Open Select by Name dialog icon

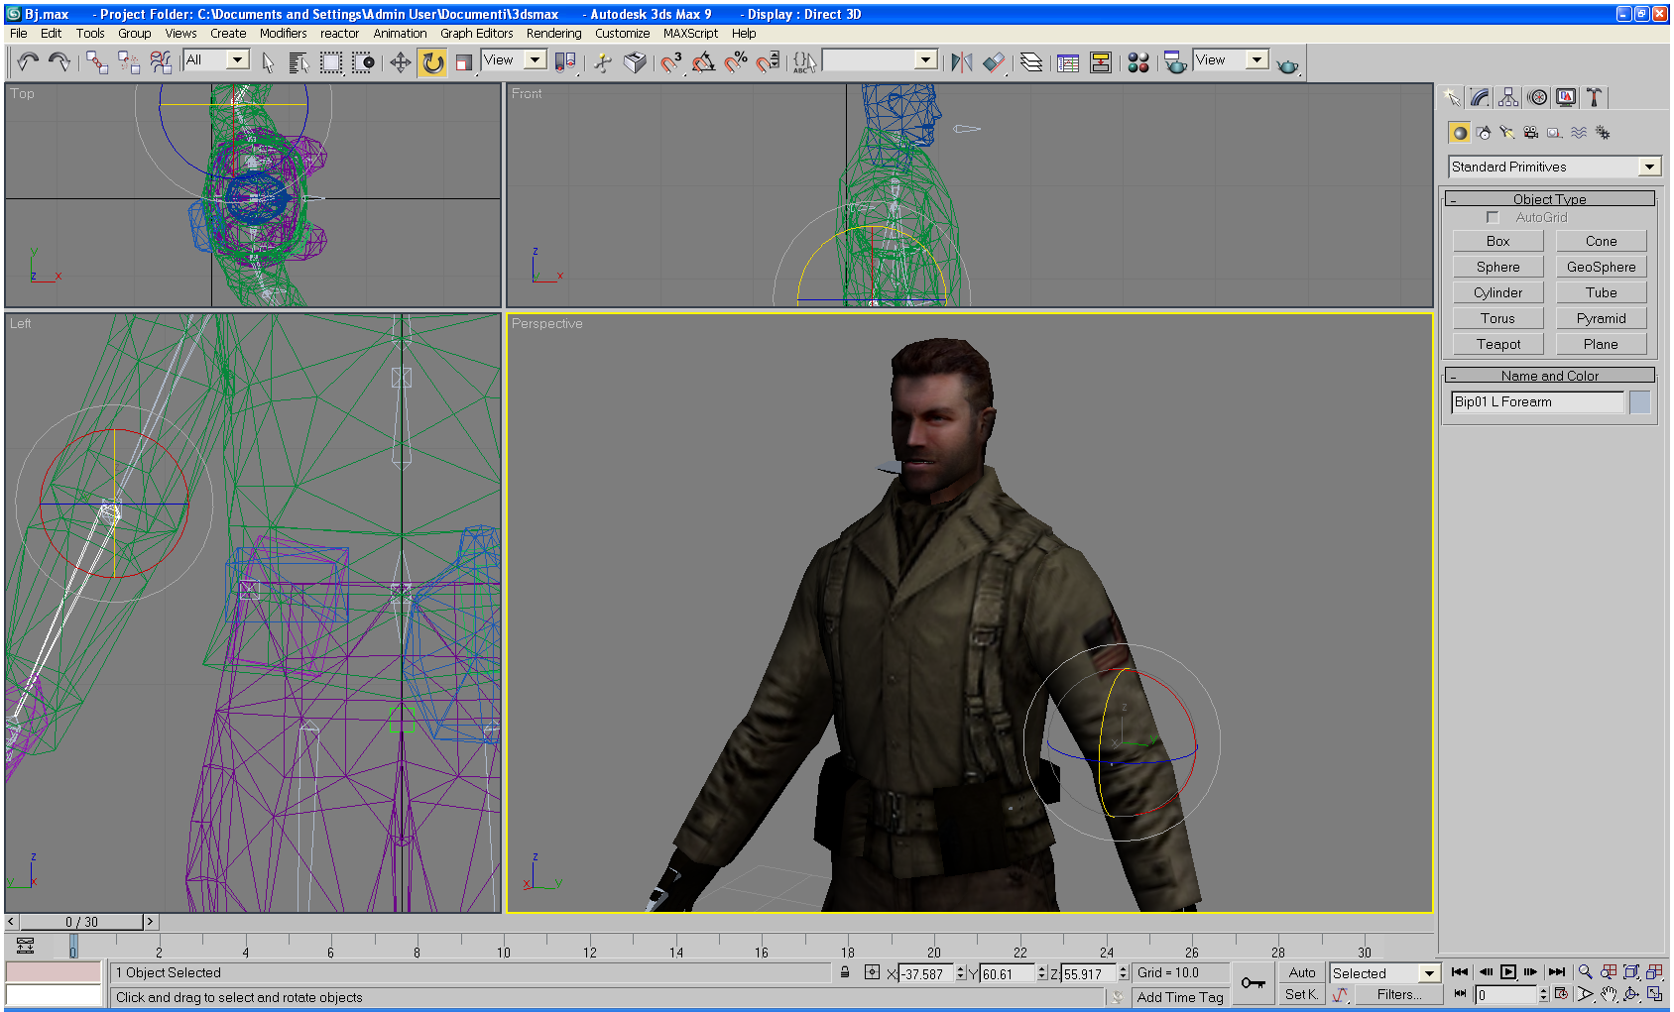pos(299,61)
